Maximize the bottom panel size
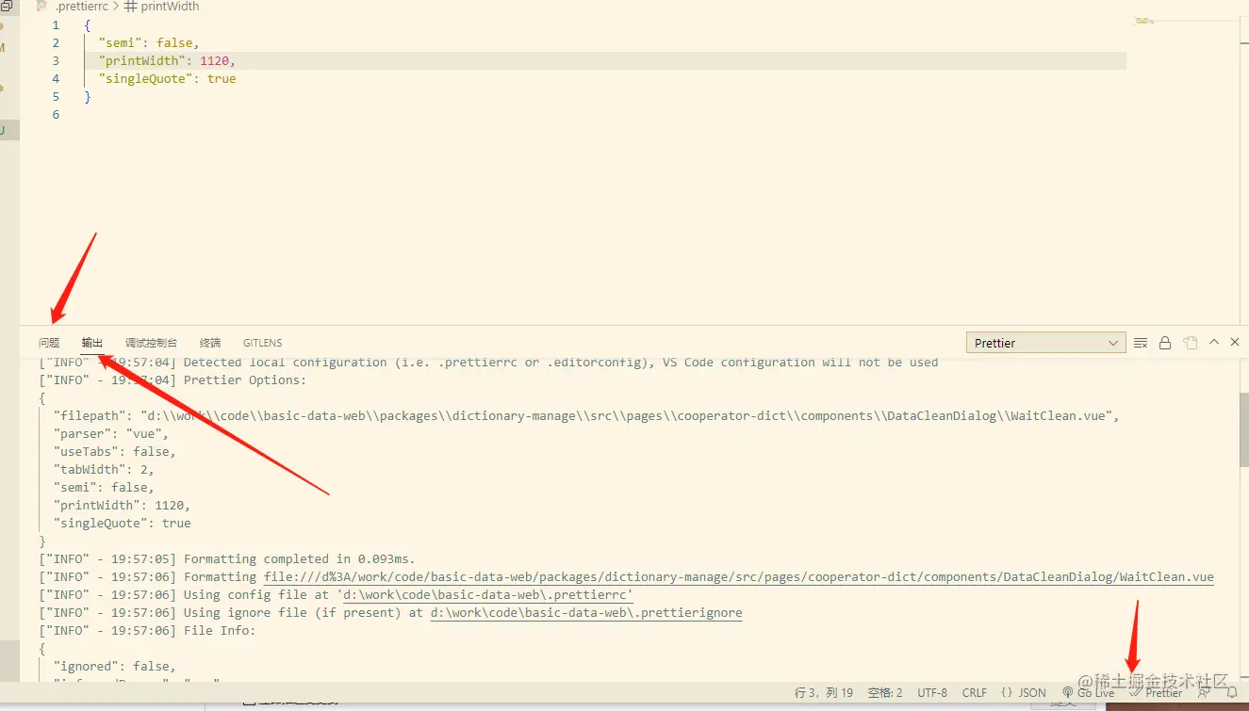 [x=1214, y=342]
